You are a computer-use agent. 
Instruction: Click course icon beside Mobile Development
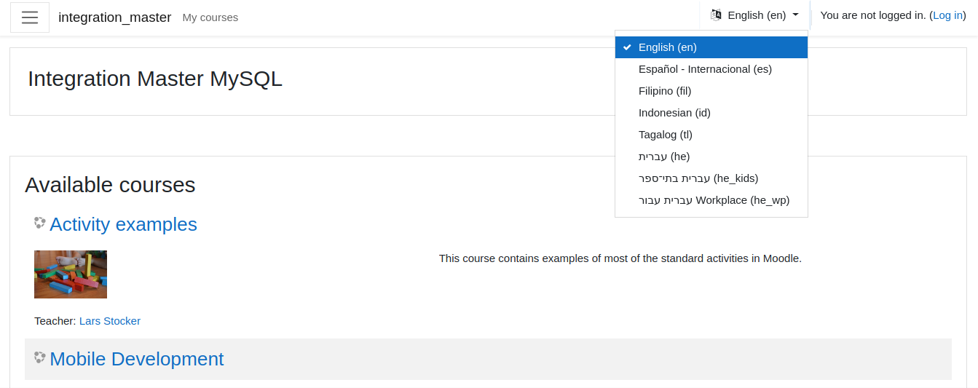(40, 357)
